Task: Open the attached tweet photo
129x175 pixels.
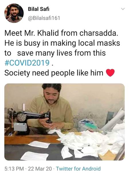Action: pyautogui.click(x=64, y=122)
